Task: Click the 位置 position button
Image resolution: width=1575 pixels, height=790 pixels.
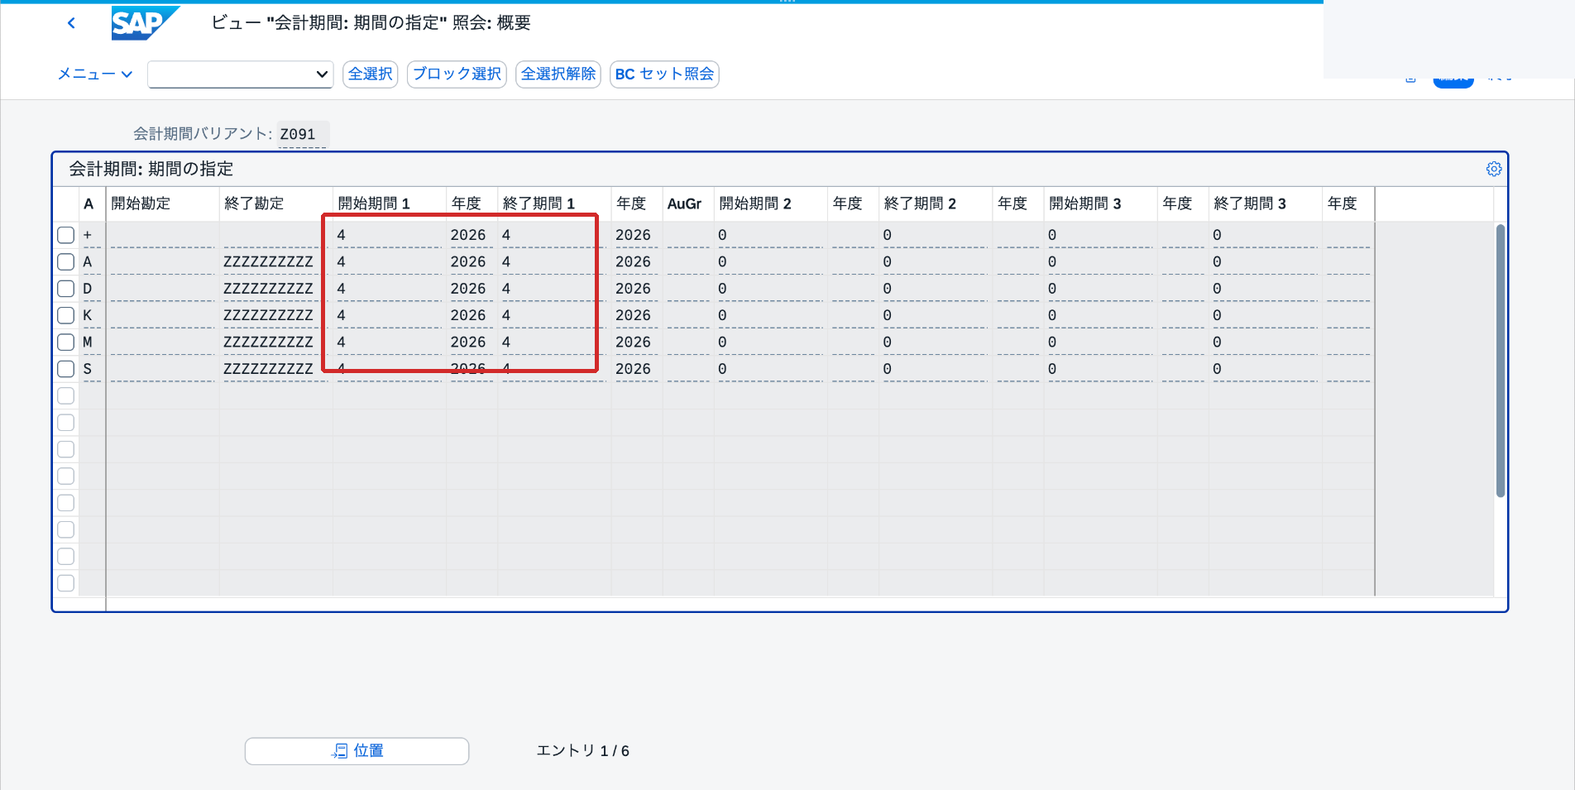Action: 357,750
